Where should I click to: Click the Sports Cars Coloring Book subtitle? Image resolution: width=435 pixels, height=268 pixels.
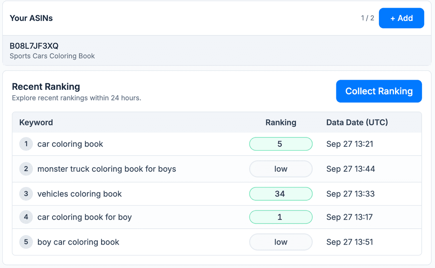(52, 56)
